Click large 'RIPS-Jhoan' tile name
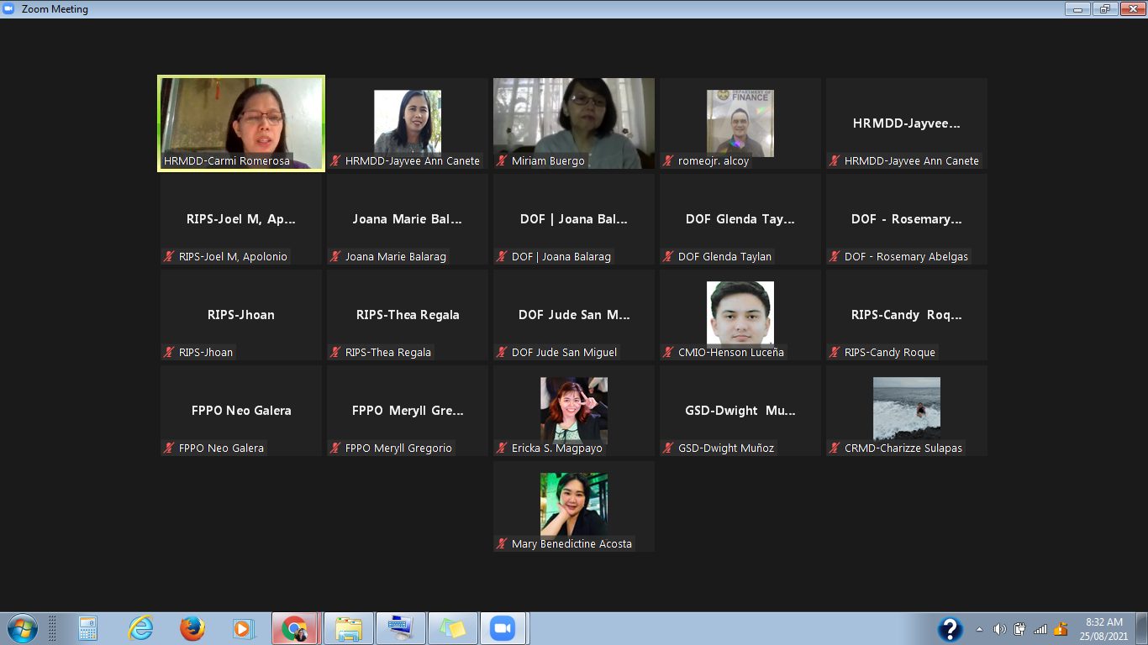This screenshot has width=1148, height=645. pos(241,315)
